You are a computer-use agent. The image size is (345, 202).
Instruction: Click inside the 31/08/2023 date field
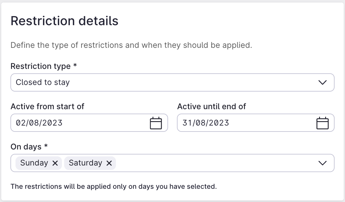(227, 123)
